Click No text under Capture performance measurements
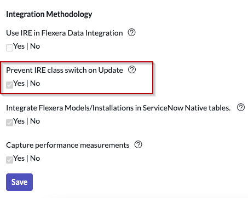This screenshot has width=248, height=198. [35, 158]
